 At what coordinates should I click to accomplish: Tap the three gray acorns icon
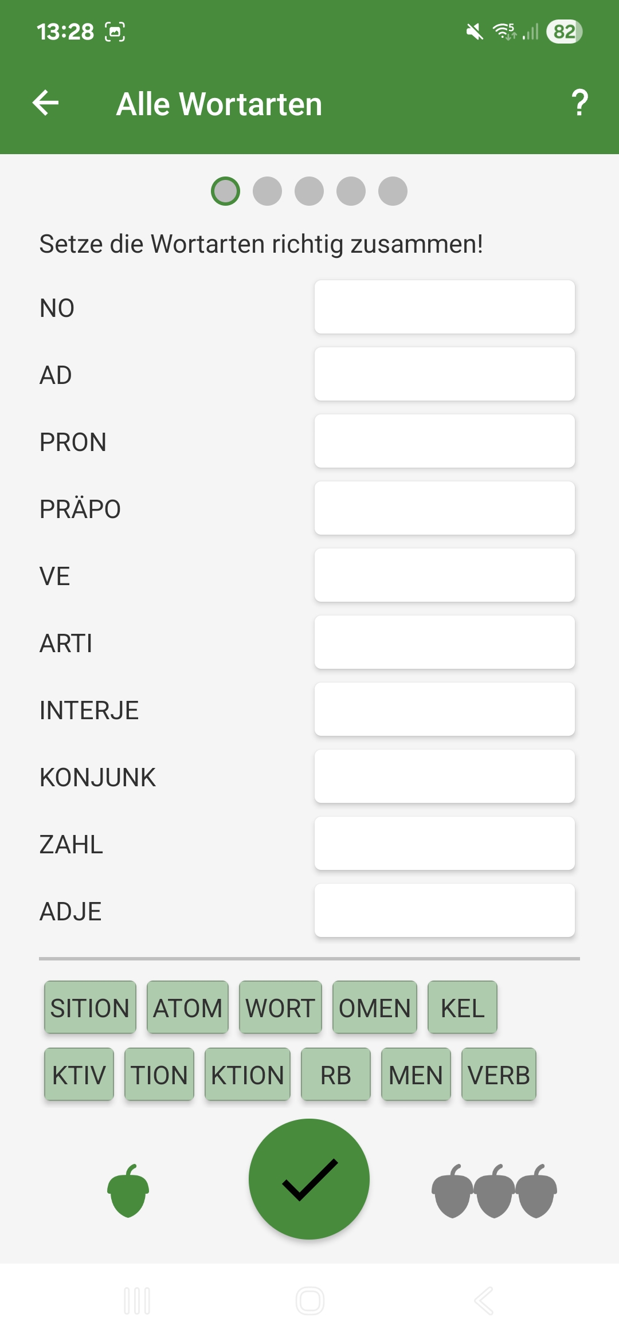(494, 1191)
